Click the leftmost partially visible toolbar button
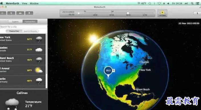 tap(3, 13)
